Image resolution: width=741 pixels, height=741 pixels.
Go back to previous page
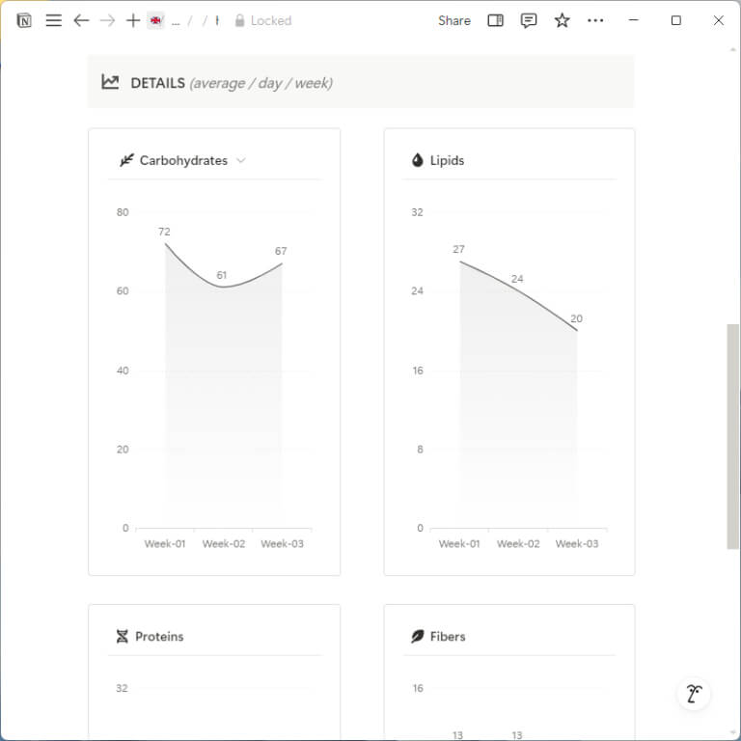(81, 20)
